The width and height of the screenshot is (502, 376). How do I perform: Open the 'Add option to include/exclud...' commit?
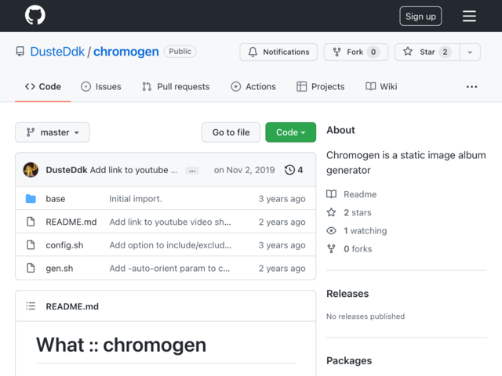(x=170, y=245)
